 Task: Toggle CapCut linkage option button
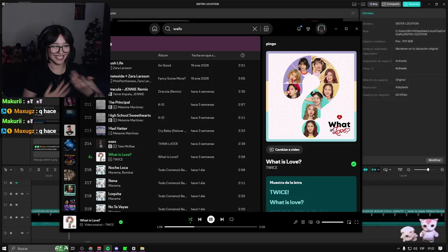[x=373, y=170]
